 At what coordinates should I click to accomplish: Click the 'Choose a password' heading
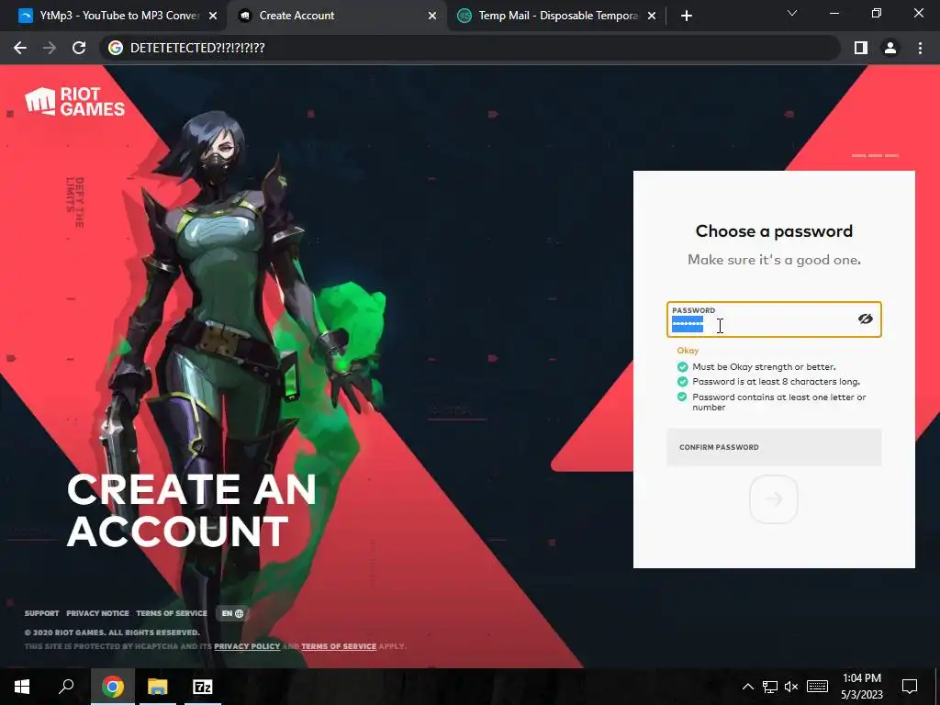pos(774,230)
